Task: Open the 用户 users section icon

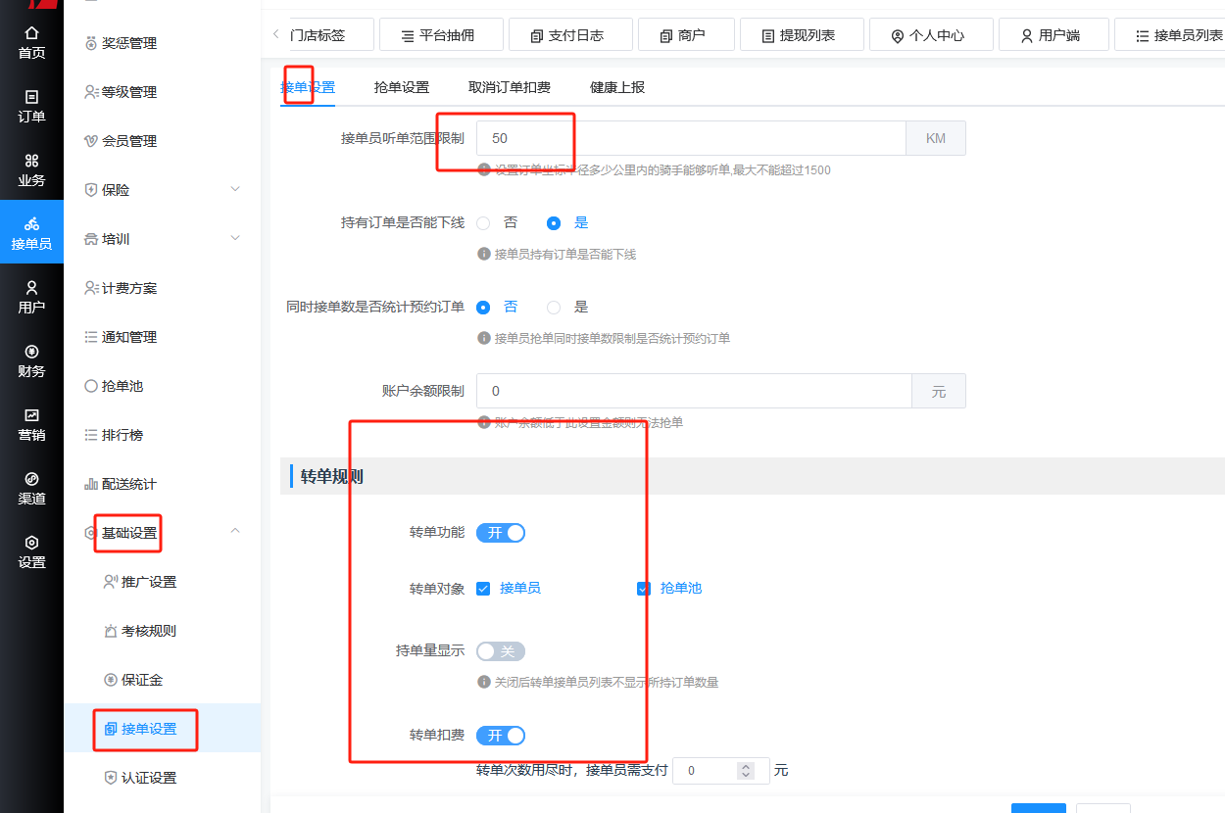Action: 31,288
